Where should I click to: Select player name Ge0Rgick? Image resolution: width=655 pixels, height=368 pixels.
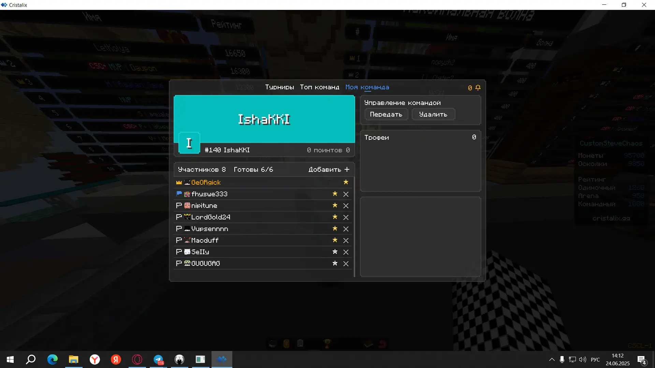click(x=206, y=183)
